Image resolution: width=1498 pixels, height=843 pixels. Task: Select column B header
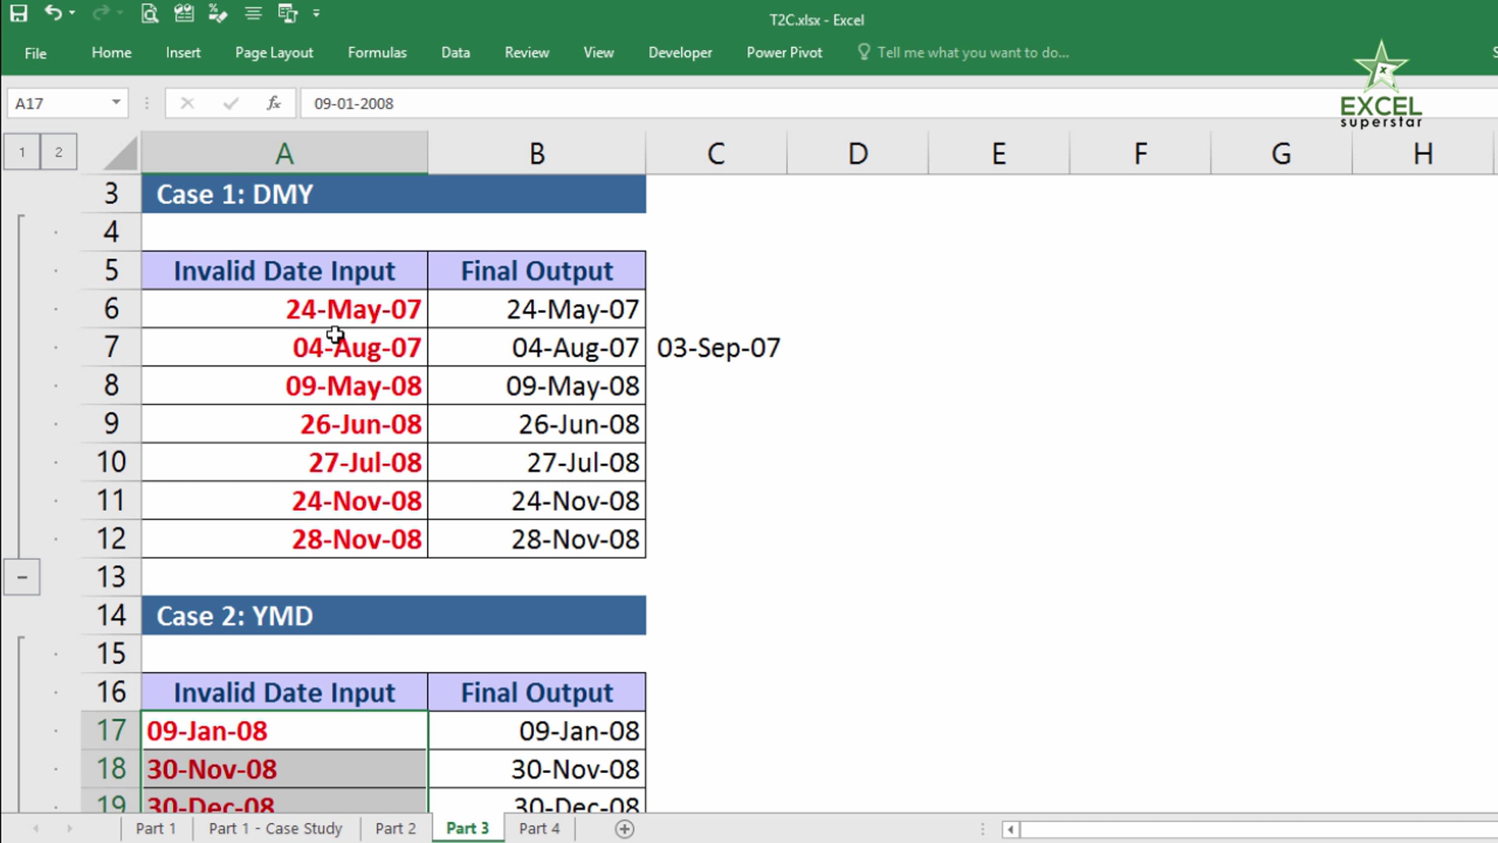(537, 154)
